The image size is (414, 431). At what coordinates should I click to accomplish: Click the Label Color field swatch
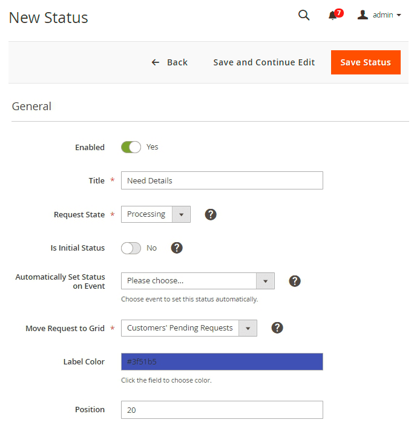pos(222,361)
